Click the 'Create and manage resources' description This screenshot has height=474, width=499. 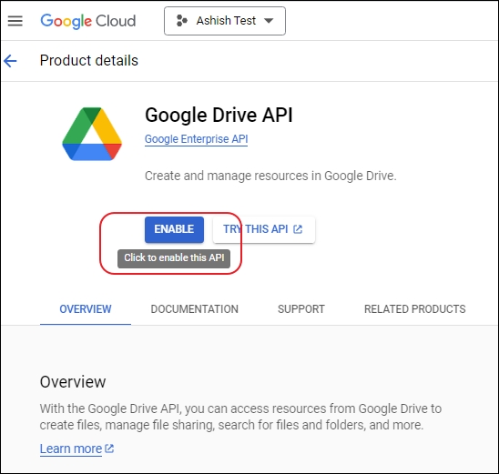[270, 176]
